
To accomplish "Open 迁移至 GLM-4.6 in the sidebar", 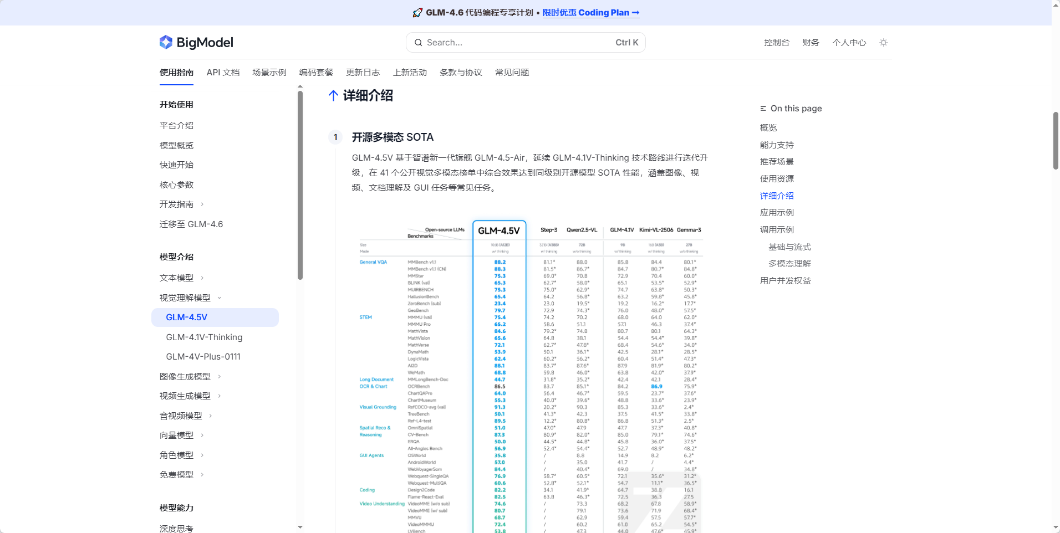I will pos(191,224).
